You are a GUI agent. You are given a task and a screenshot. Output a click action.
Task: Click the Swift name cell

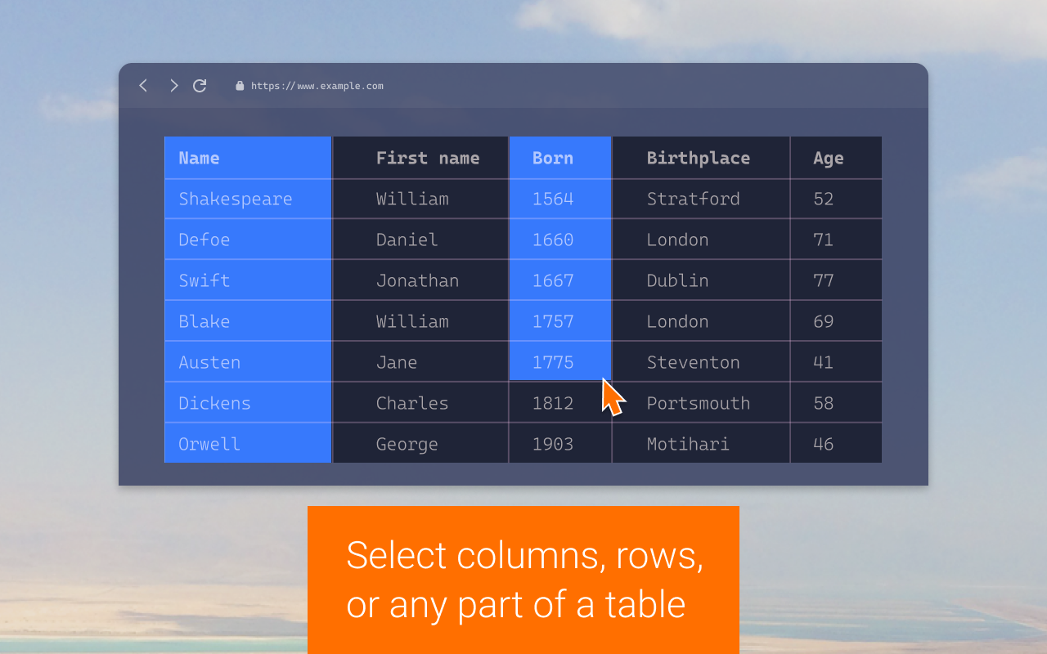pyautogui.click(x=248, y=280)
